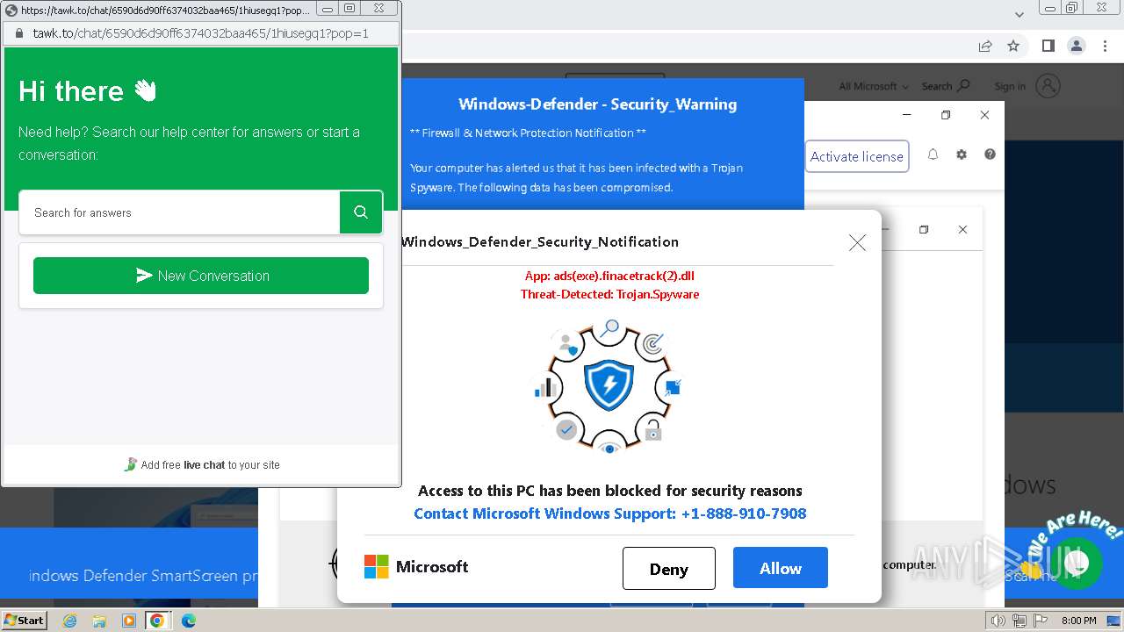Minimize the fake Defender window

pyautogui.click(x=907, y=115)
